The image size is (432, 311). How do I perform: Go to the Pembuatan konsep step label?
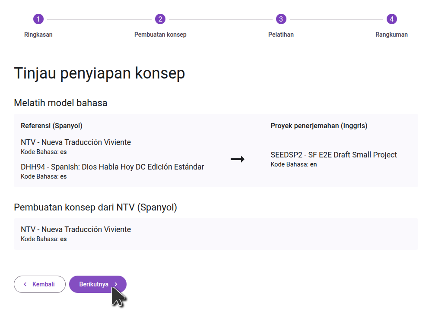tap(160, 35)
